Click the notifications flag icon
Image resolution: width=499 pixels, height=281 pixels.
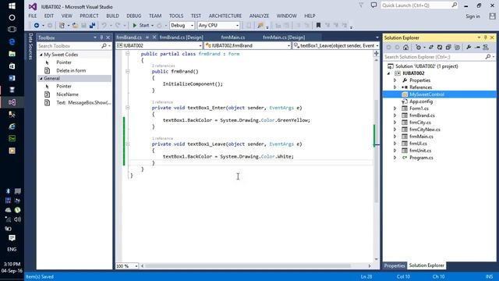pyautogui.click(x=361, y=5)
